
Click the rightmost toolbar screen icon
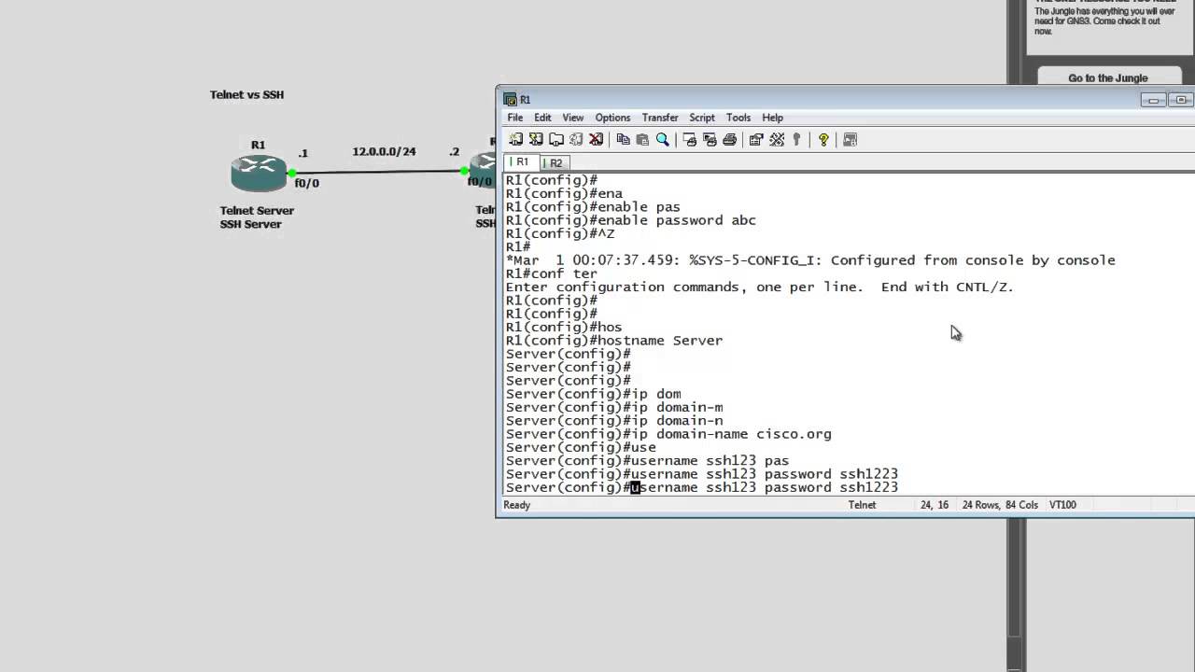tap(850, 139)
